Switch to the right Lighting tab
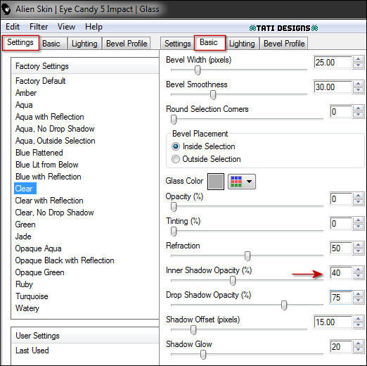The width and height of the screenshot is (367, 366). [x=242, y=44]
